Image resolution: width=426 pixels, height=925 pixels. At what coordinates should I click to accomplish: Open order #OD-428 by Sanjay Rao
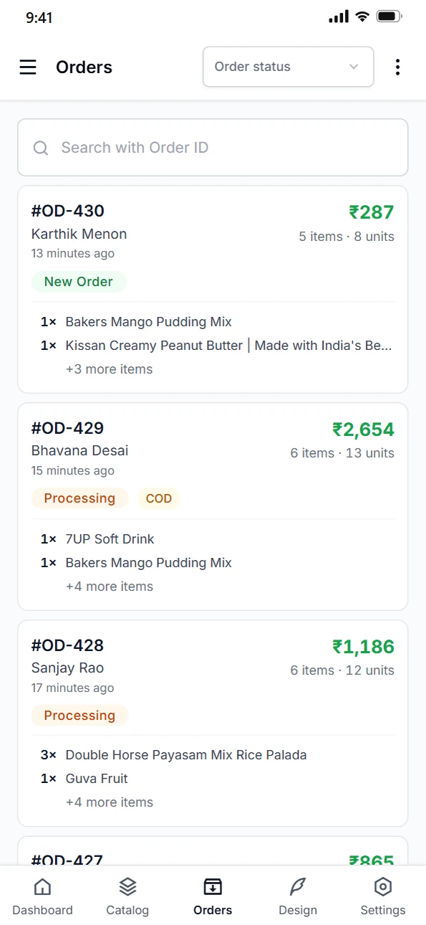pyautogui.click(x=213, y=724)
